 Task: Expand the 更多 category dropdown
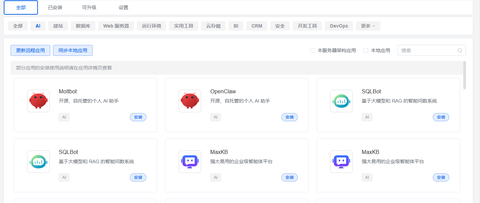368,26
